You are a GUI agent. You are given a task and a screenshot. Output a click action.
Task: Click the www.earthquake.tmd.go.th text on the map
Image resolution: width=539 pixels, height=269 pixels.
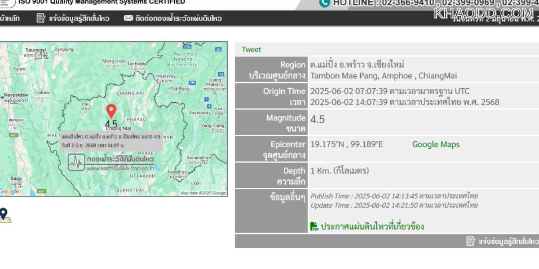pos(120,169)
